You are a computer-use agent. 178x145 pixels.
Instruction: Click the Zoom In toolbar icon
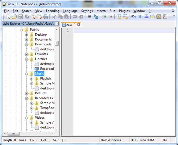104,17
